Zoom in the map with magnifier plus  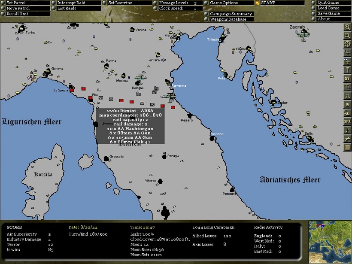pyautogui.click(x=347, y=27)
